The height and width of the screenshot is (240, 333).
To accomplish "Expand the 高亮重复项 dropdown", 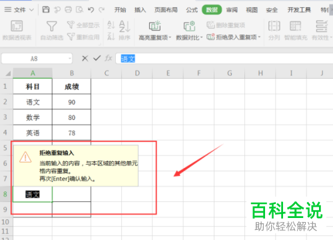I will point(170,37).
